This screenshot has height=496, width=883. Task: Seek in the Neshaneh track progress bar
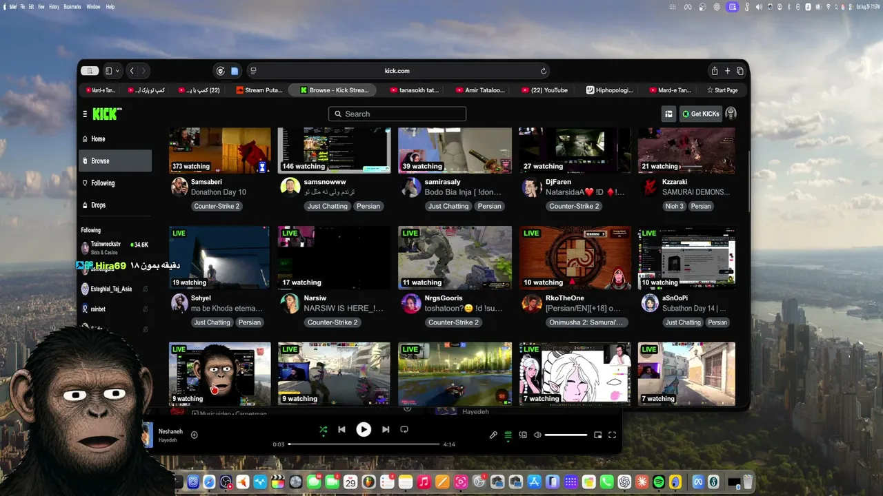coord(364,444)
